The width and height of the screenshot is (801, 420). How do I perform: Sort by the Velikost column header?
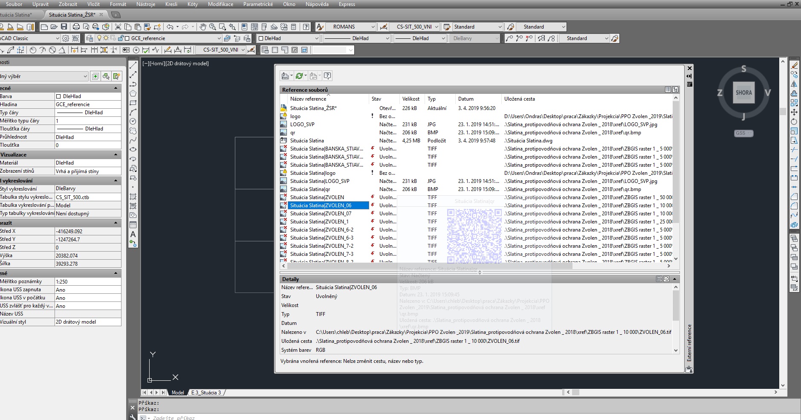[411, 99]
